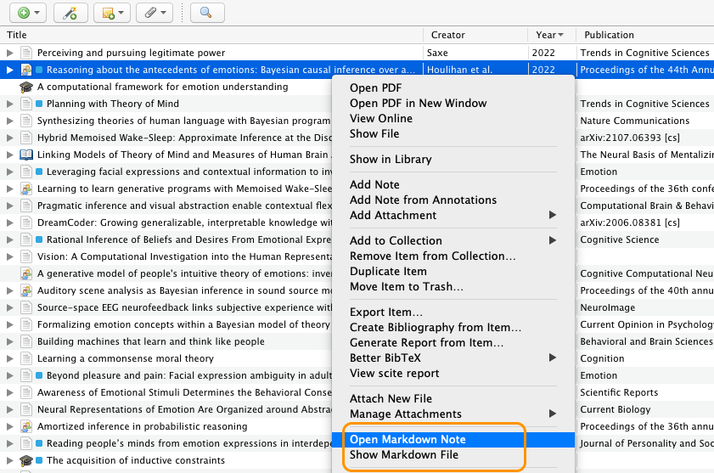Select Remove Item from Collection
This screenshot has height=473, width=714.
[453, 256]
